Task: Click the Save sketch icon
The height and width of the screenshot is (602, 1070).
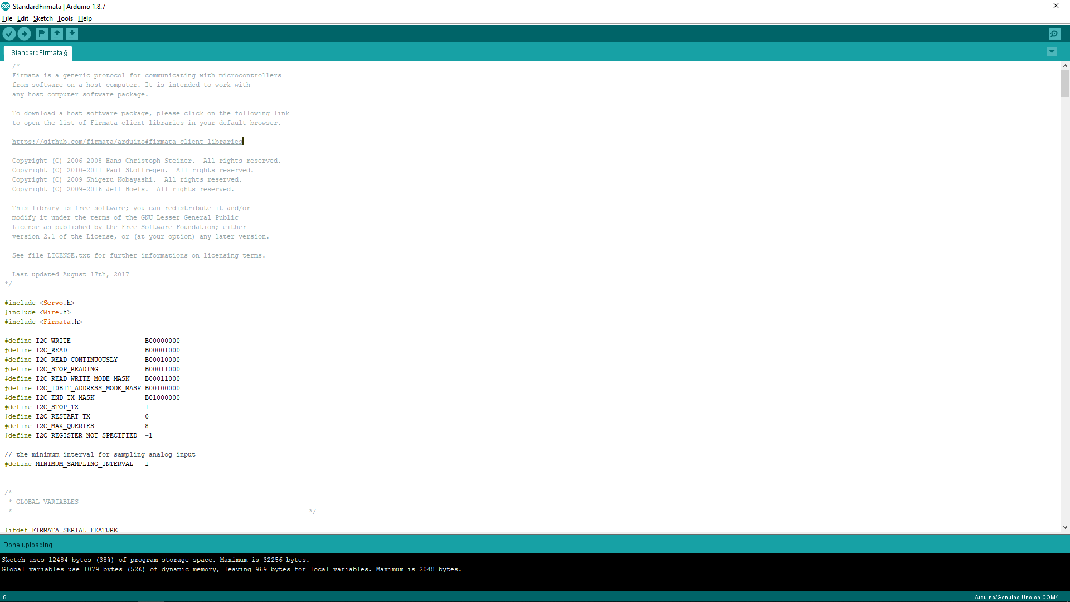Action: click(72, 34)
